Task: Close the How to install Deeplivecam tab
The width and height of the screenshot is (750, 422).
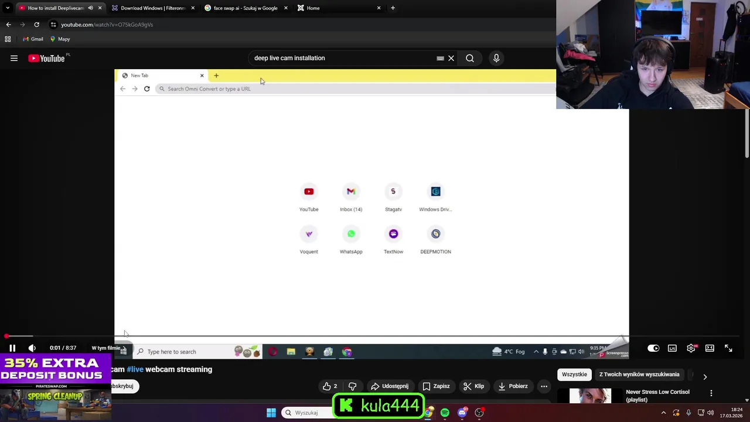Action: pyautogui.click(x=100, y=8)
